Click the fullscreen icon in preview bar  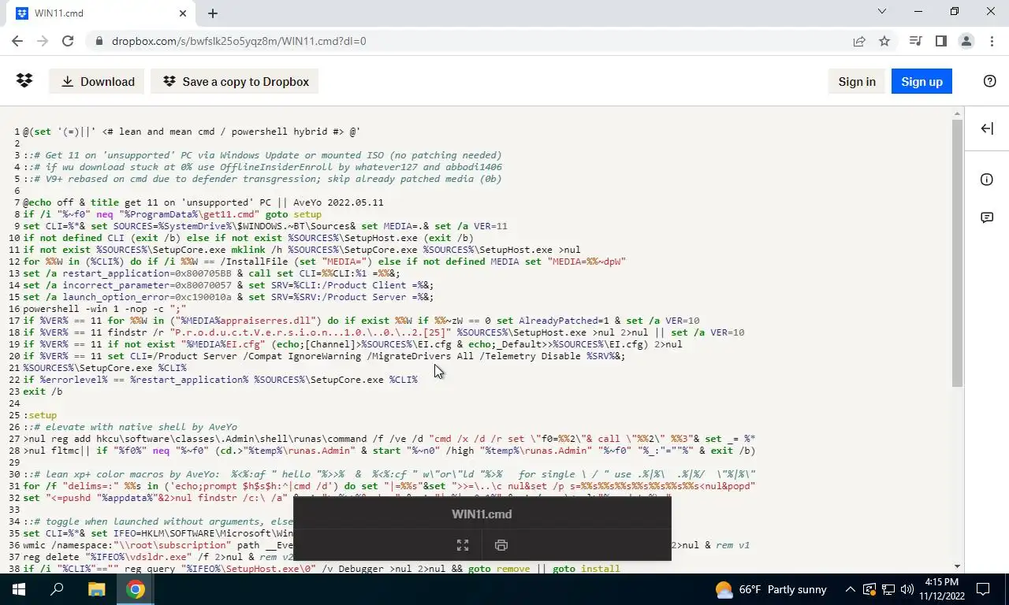(463, 544)
